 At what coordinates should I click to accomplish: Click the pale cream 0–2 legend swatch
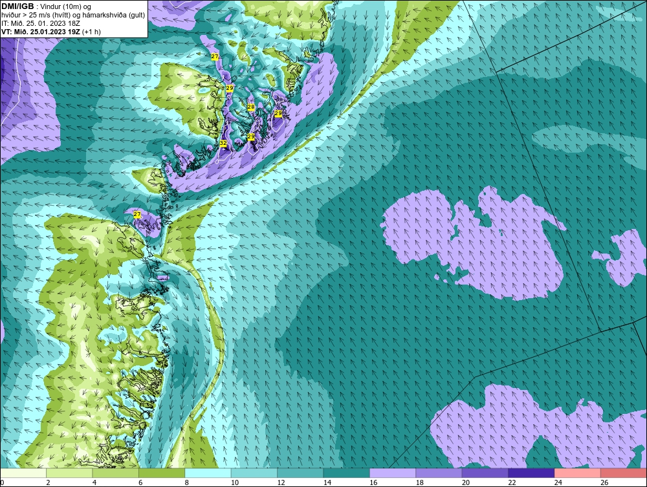[23, 473]
